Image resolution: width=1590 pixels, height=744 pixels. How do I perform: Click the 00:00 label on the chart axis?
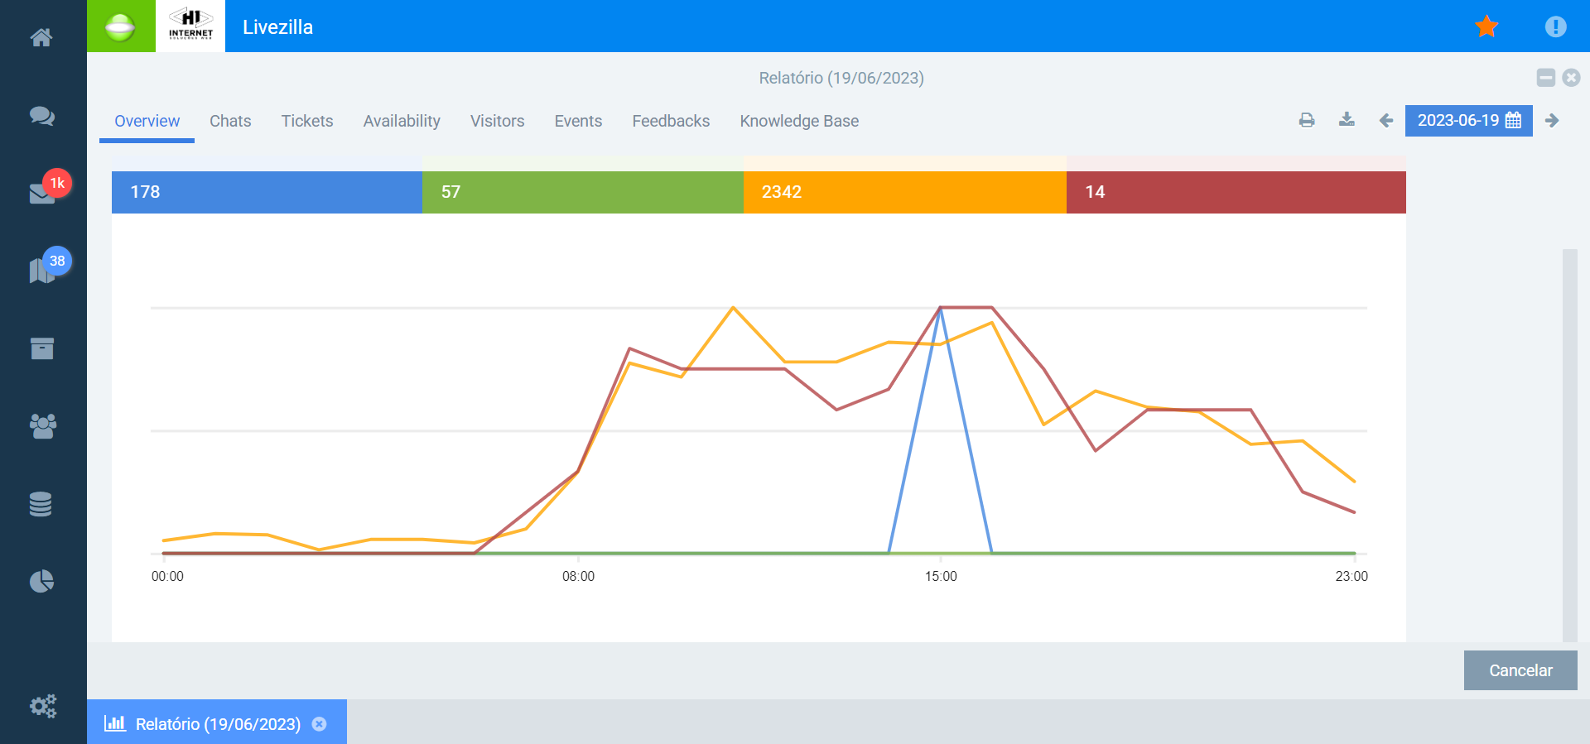(x=167, y=576)
